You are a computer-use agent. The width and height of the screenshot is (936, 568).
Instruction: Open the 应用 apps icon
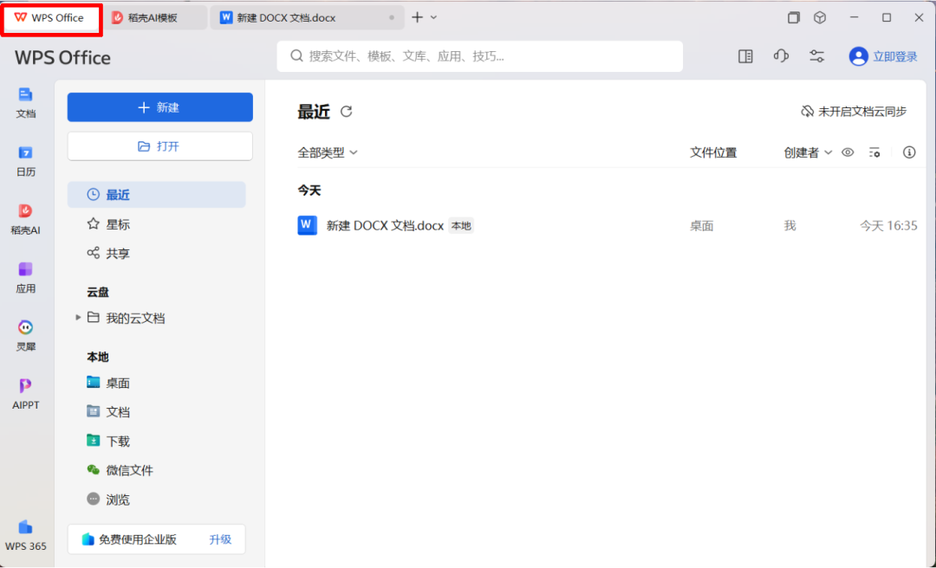click(26, 277)
